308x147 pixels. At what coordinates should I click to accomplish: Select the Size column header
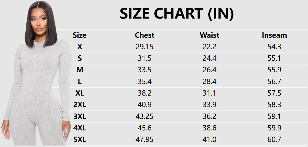[80, 35]
